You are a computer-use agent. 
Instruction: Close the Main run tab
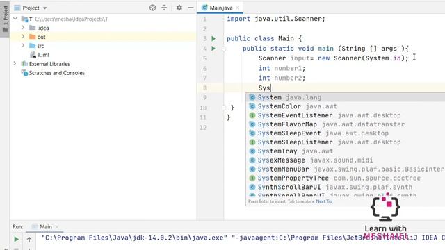pos(57,227)
